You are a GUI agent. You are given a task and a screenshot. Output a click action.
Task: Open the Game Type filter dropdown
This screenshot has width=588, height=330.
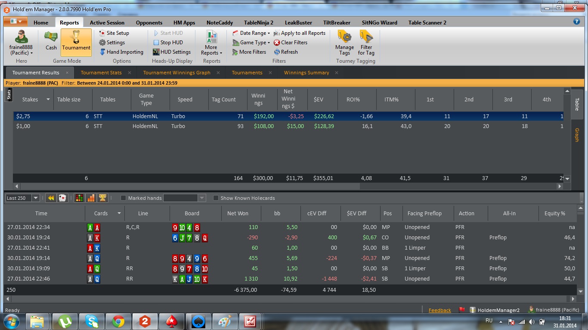(x=251, y=43)
